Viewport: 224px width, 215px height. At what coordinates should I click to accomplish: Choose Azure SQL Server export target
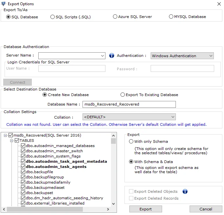click(x=115, y=17)
